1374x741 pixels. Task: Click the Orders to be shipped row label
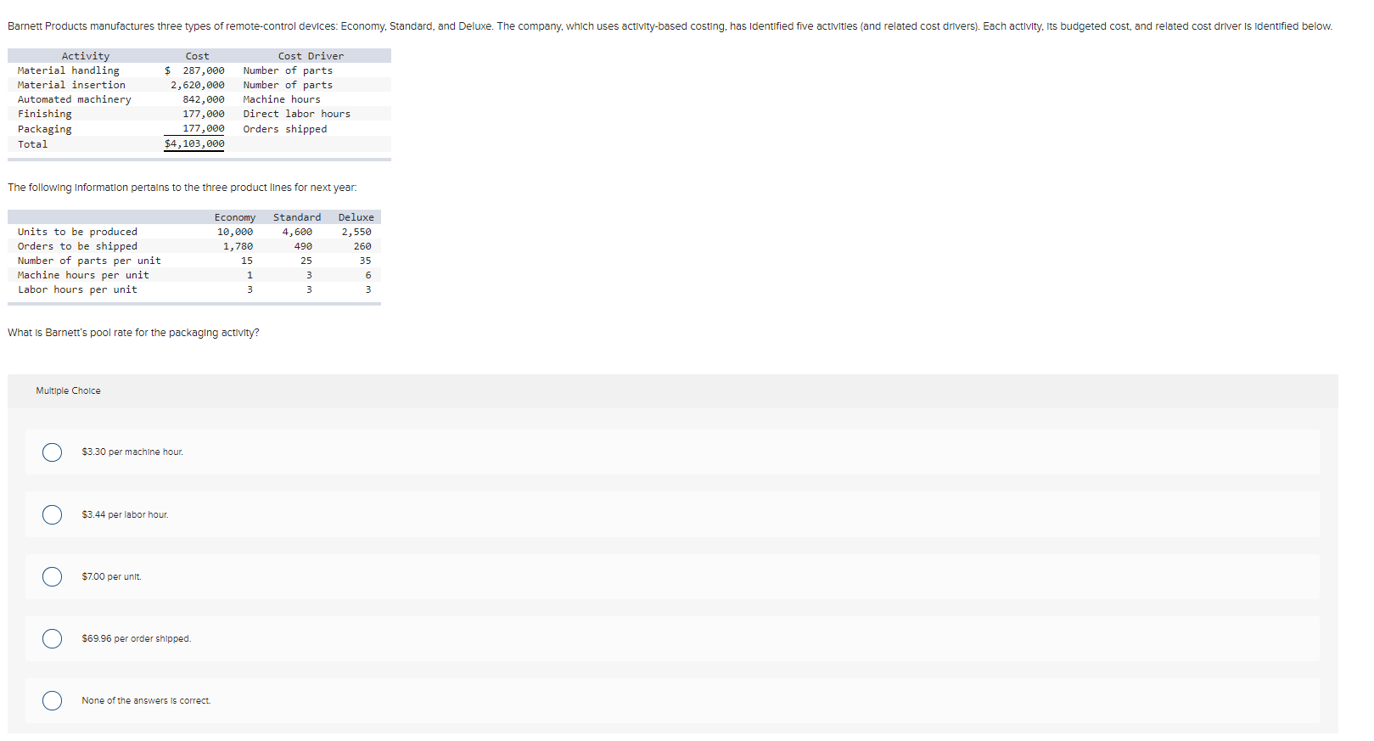[x=77, y=247]
